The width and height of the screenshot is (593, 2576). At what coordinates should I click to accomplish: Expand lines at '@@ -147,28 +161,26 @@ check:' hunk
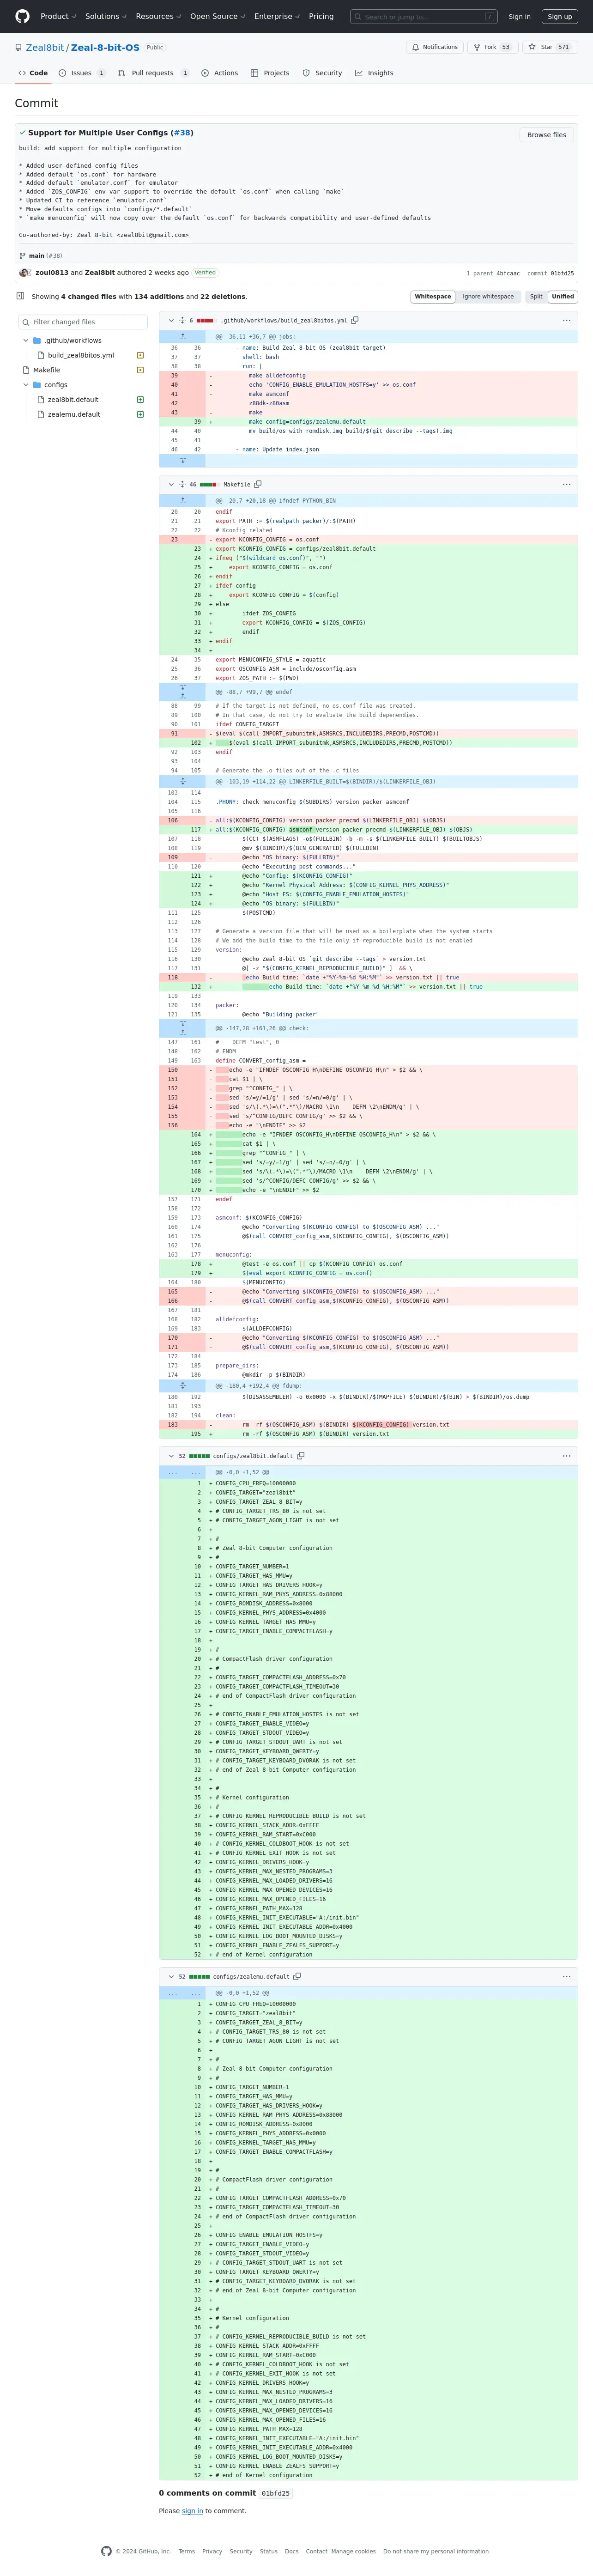coord(182,1027)
